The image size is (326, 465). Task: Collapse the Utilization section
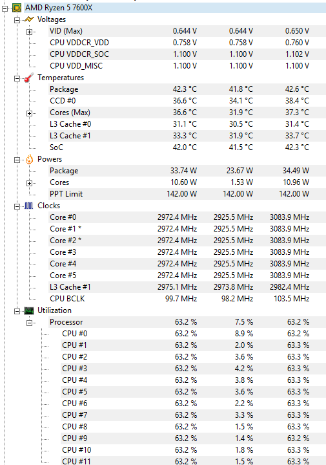[x=17, y=311]
